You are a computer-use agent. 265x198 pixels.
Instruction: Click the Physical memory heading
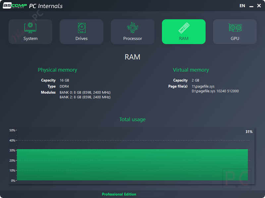click(57, 70)
